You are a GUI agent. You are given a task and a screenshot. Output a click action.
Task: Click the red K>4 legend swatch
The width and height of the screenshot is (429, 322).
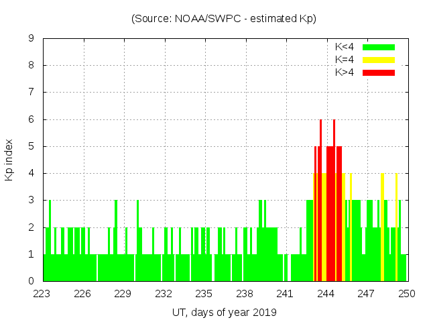pyautogui.click(x=379, y=72)
